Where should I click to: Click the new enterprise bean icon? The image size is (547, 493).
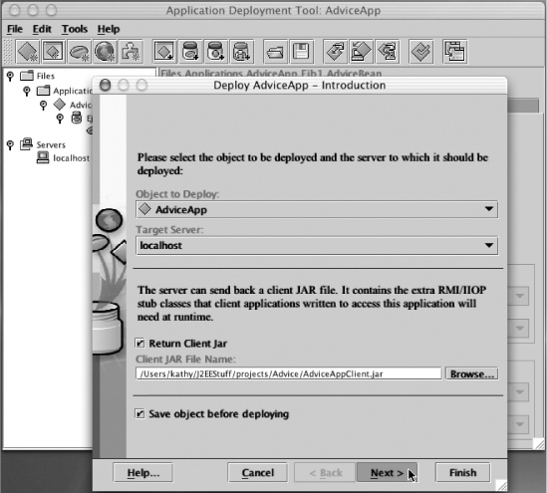pyautogui.click(x=79, y=52)
